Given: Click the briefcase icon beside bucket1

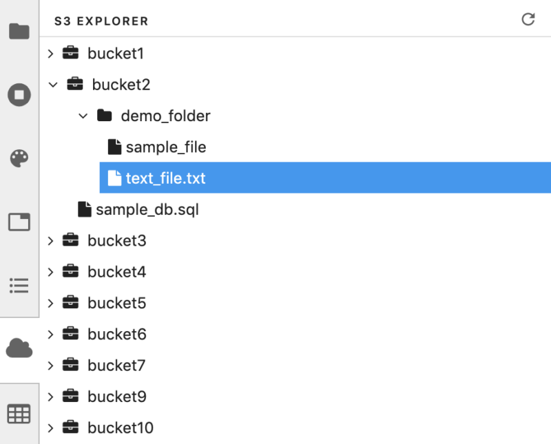Looking at the screenshot, I should [70, 53].
